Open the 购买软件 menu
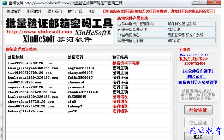This screenshot has height=140, width=224. [34, 11]
